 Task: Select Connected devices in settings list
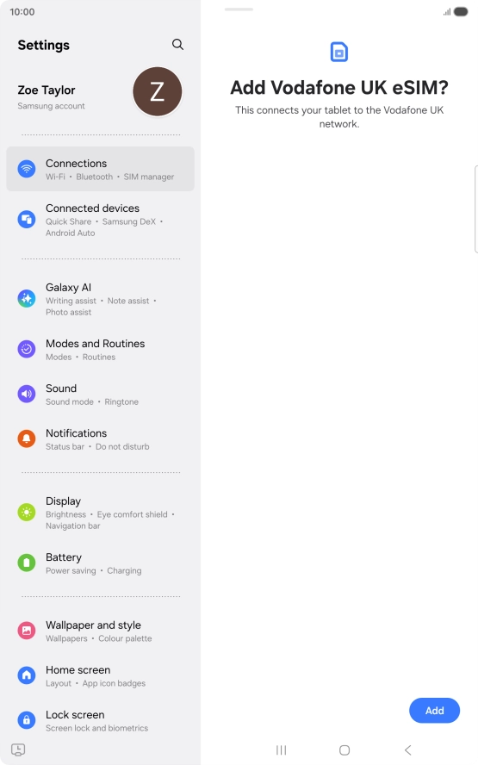[100, 220]
